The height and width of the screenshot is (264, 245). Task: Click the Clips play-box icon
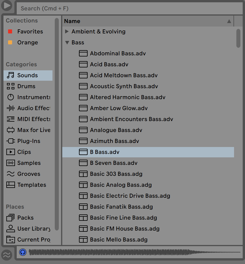click(10, 152)
